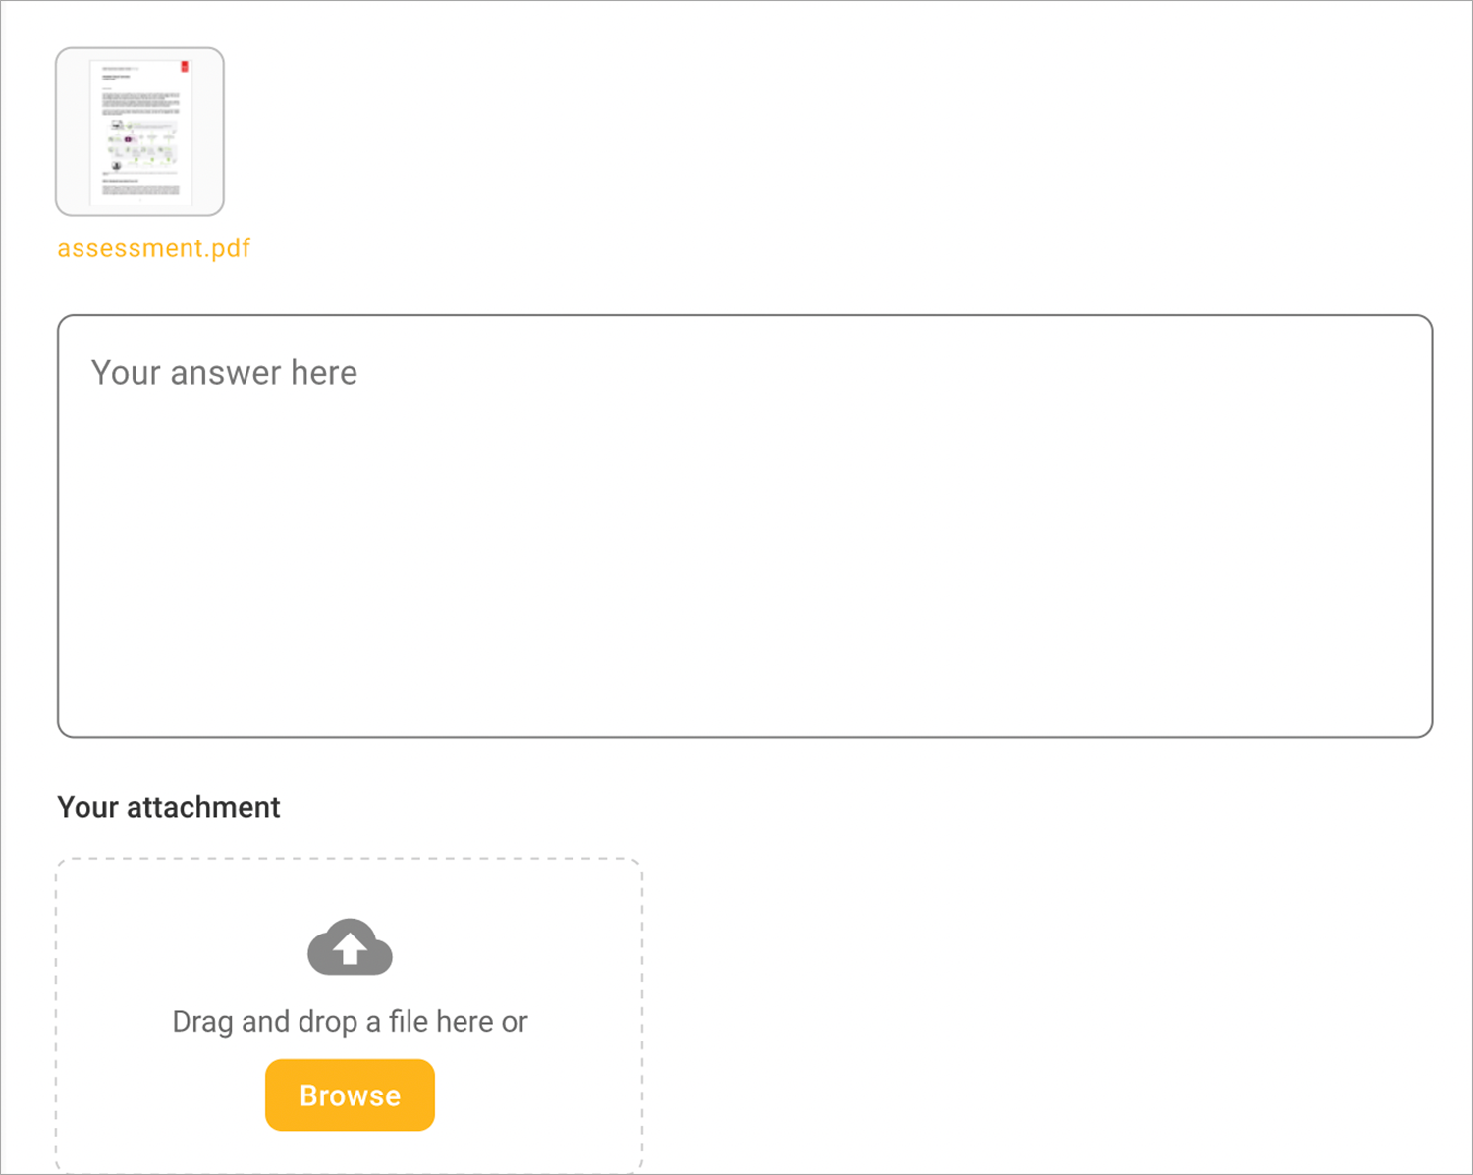Open the assessment.pdf preview thumbnail
The height and width of the screenshot is (1175, 1473).
[139, 131]
